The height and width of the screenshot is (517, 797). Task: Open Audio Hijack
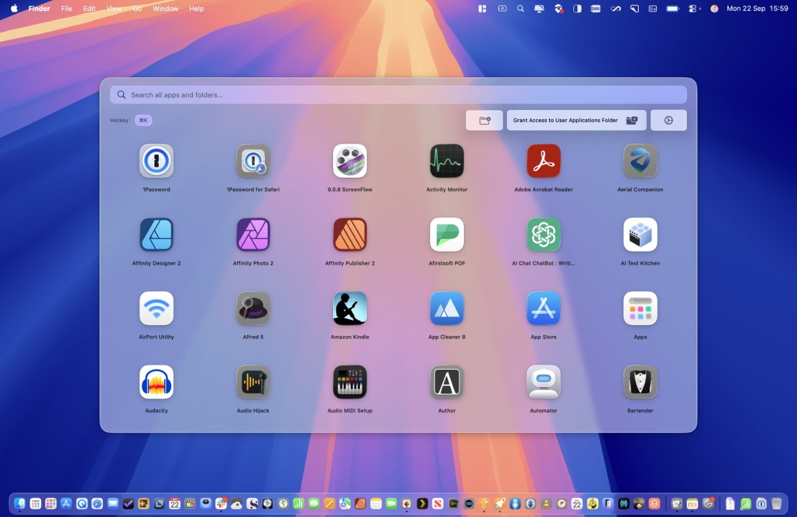[x=253, y=382]
